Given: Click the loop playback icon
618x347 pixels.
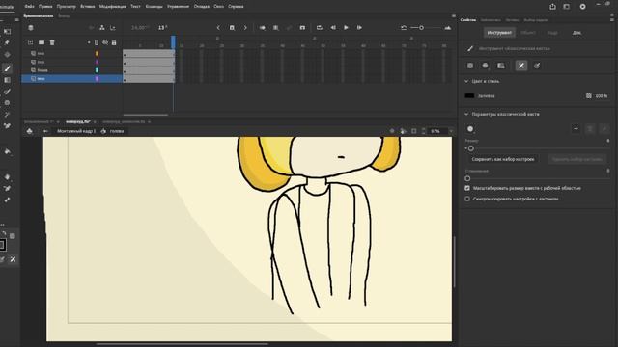Looking at the screenshot, I should click(x=320, y=28).
